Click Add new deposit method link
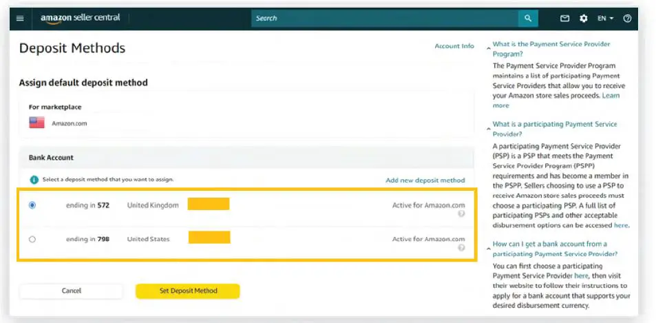This screenshot has height=323, width=656. click(425, 180)
